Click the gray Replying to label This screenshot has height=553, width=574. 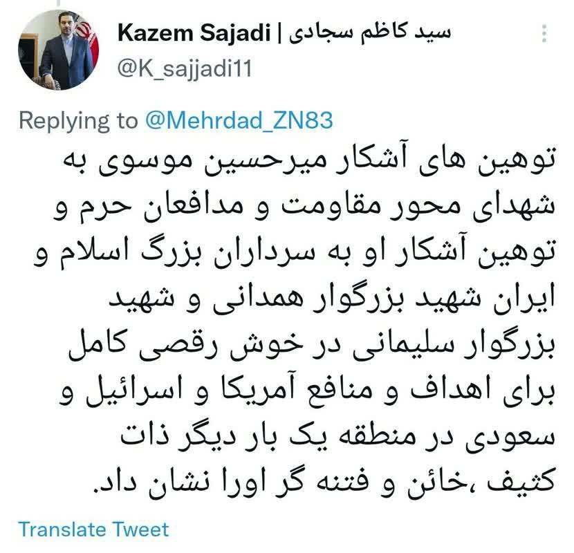pos(78,121)
